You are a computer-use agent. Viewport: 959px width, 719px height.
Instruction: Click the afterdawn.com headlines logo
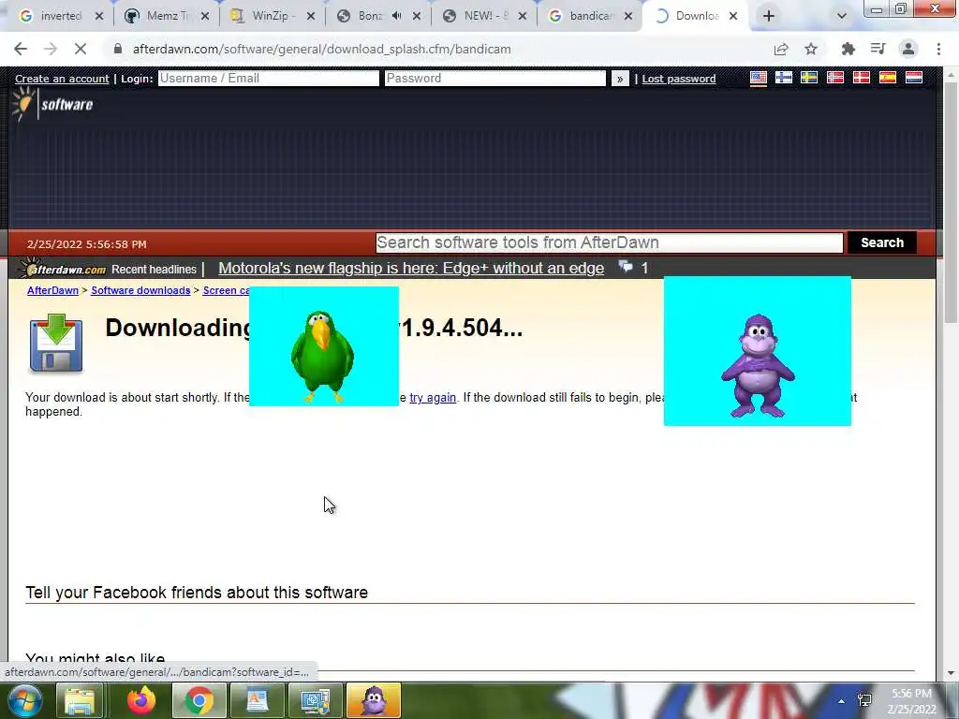point(63,269)
